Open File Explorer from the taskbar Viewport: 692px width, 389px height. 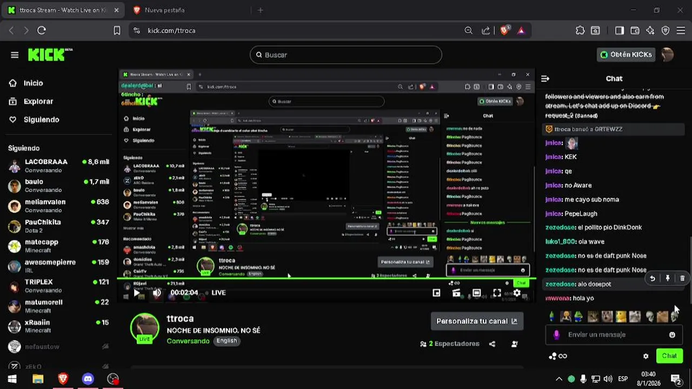[38, 379]
